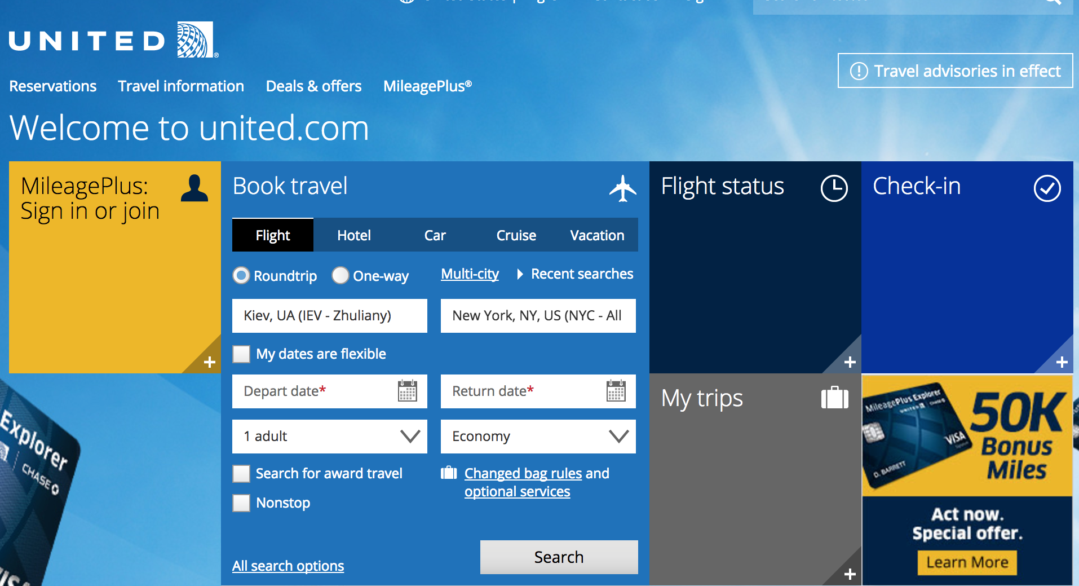Screen dimensions: 1079x586
Task: Open the Return date calendar icon
Action: [x=616, y=391]
